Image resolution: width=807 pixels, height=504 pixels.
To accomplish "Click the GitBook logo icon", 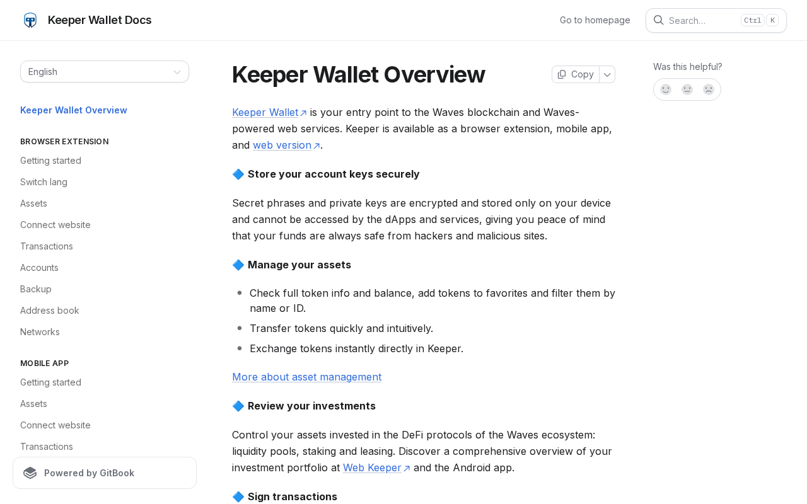I will point(30,473).
